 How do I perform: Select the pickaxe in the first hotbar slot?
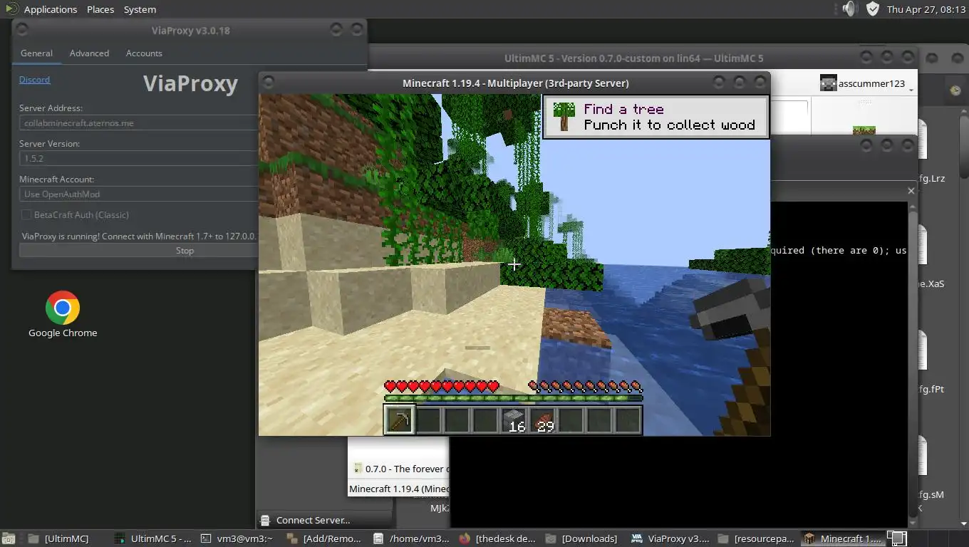399,420
